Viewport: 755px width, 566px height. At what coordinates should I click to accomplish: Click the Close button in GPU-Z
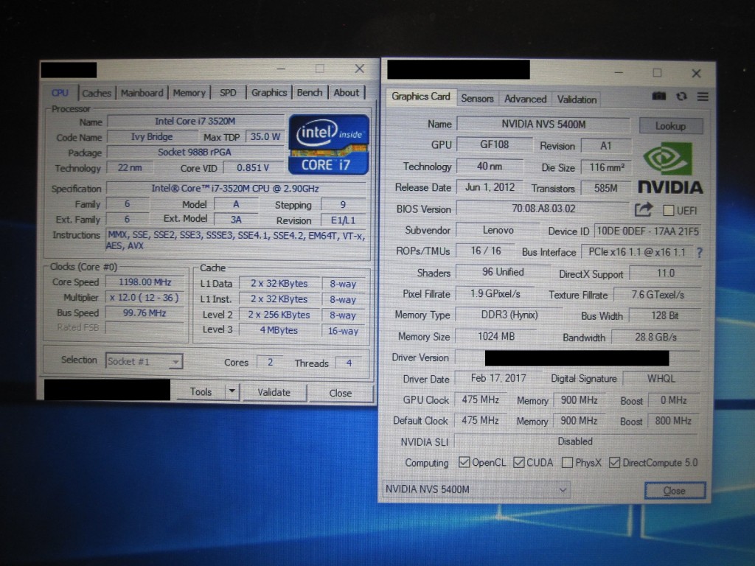[675, 490]
